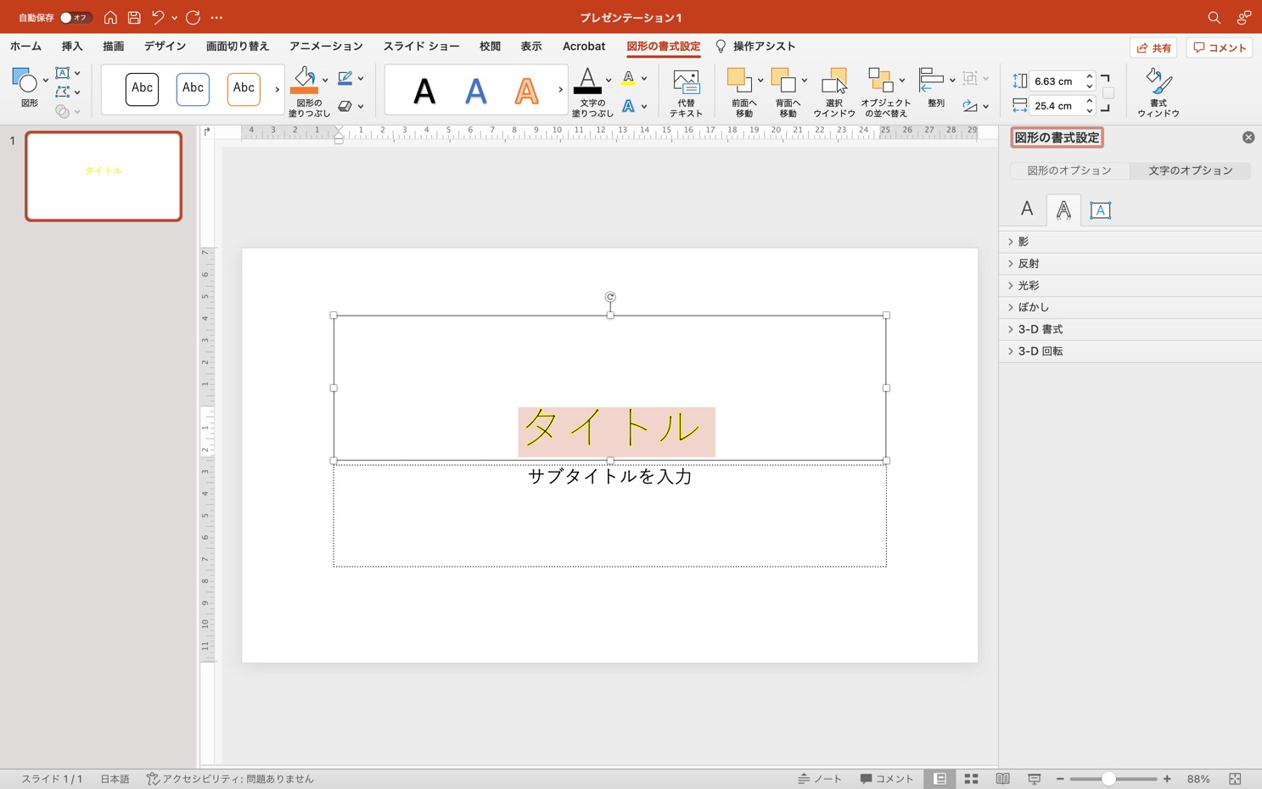Image resolution: width=1262 pixels, height=789 pixels.
Task: Expand the 影 shadow section
Action: [1023, 242]
